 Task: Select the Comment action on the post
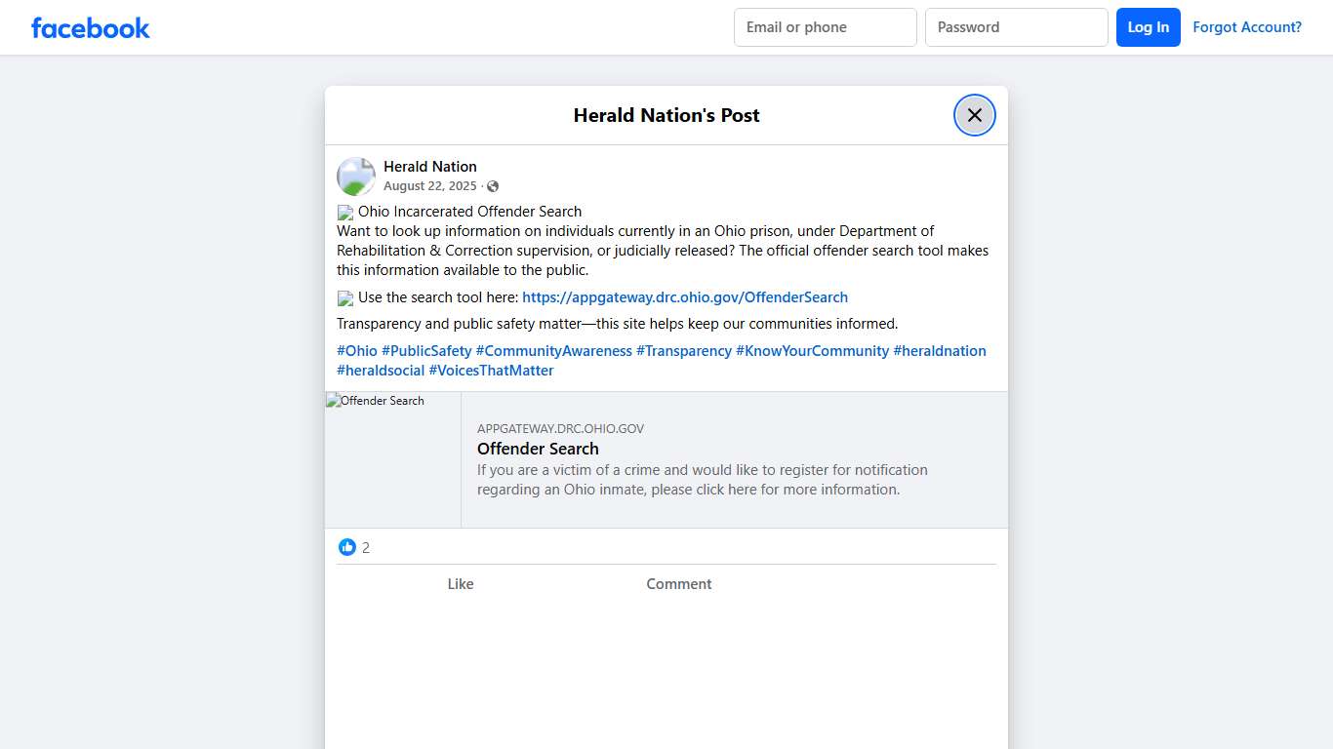678,583
